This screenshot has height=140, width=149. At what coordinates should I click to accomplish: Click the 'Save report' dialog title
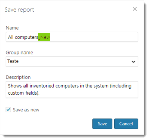click(x=19, y=10)
